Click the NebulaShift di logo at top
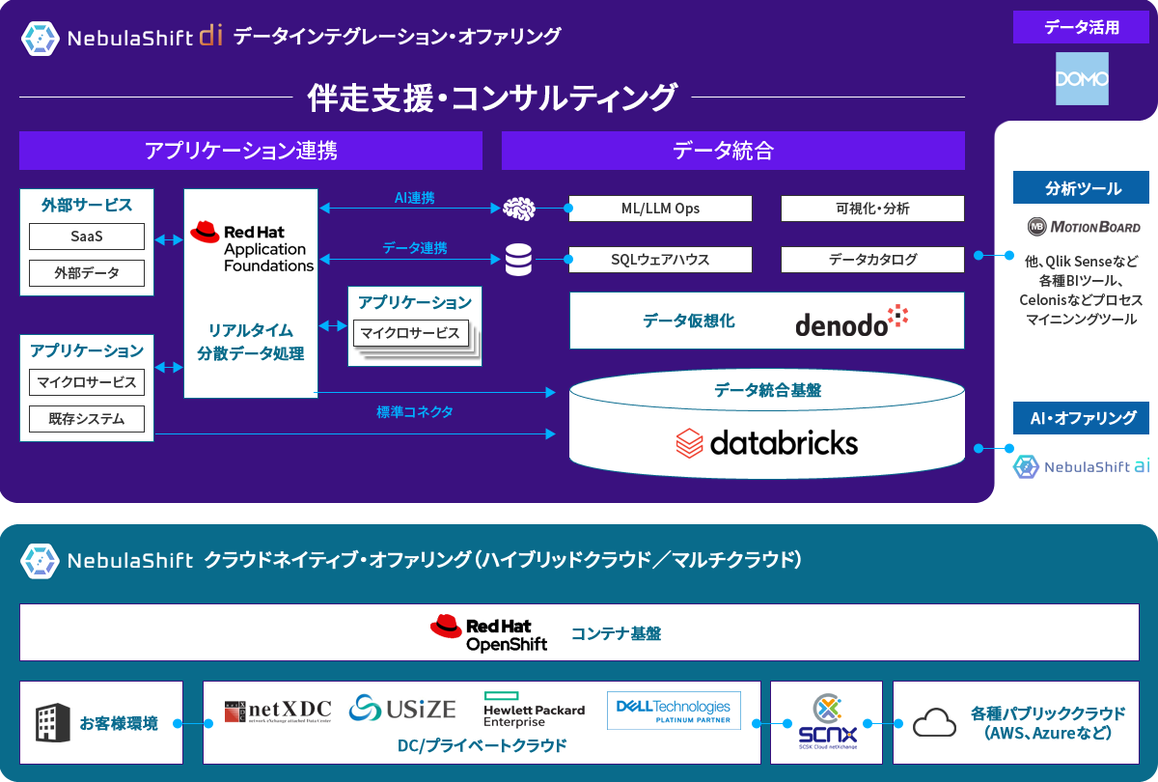Screen dimensions: 1158x782 pos(124,38)
